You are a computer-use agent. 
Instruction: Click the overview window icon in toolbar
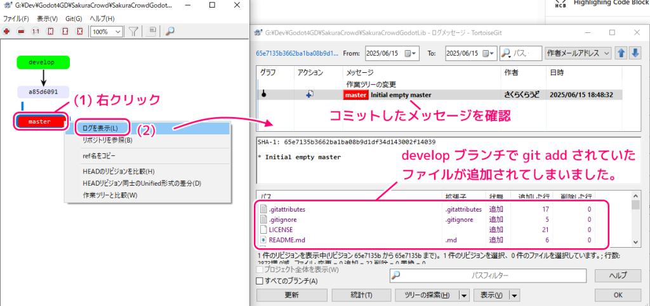point(152,32)
